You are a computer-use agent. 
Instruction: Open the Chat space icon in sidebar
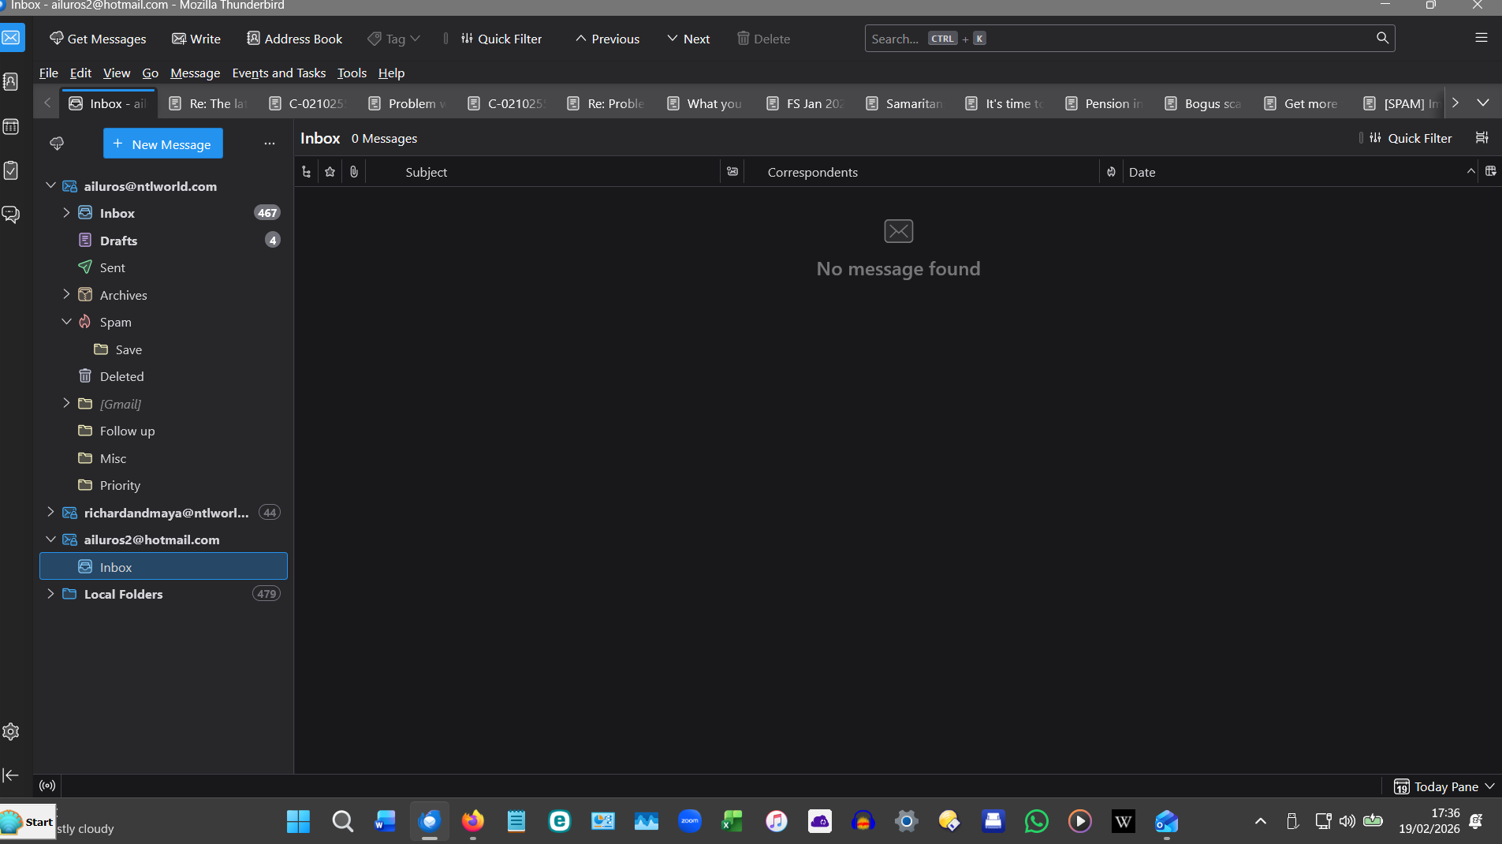(11, 215)
